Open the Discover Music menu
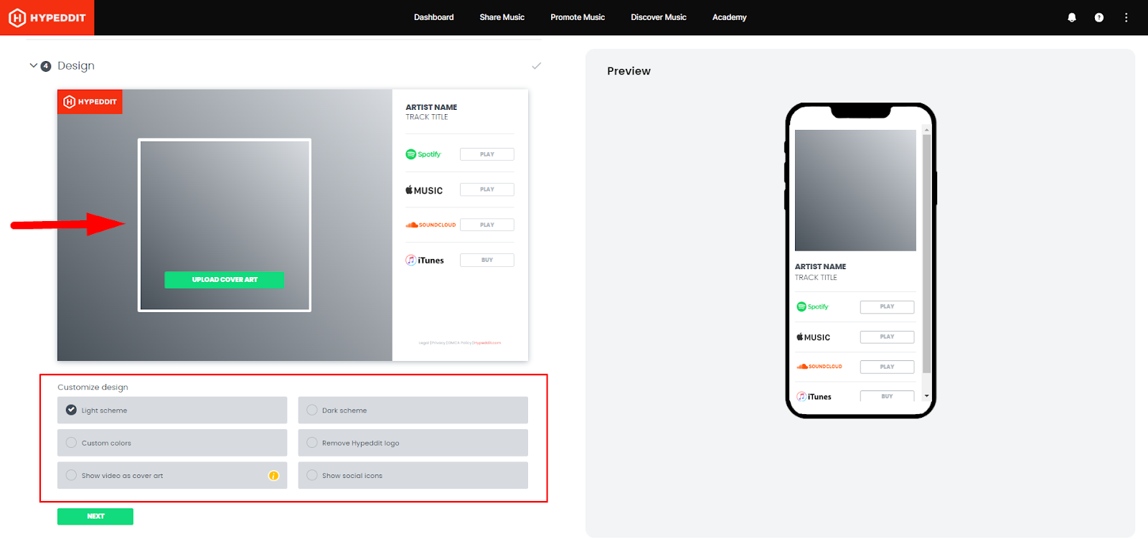 (x=659, y=17)
